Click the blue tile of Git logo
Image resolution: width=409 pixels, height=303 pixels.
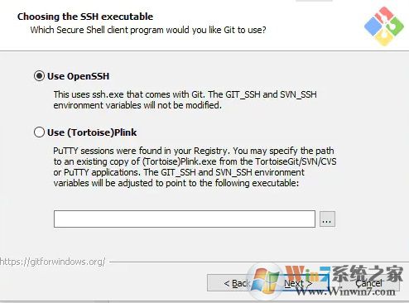click(373, 26)
